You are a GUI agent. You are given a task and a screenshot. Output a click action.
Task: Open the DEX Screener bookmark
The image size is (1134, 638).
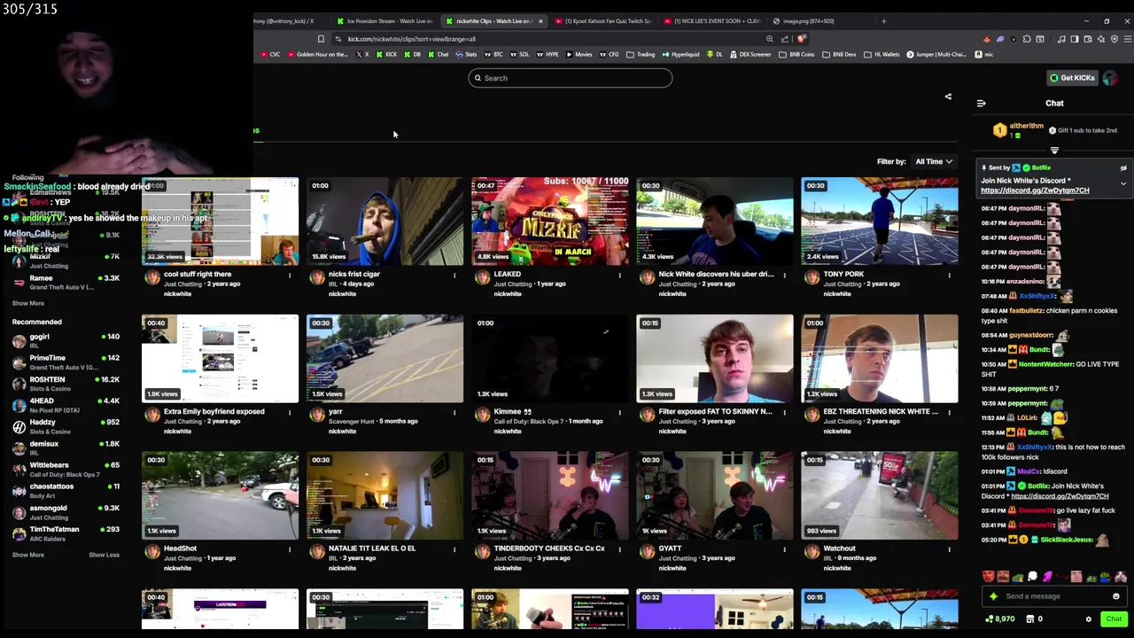coord(750,54)
